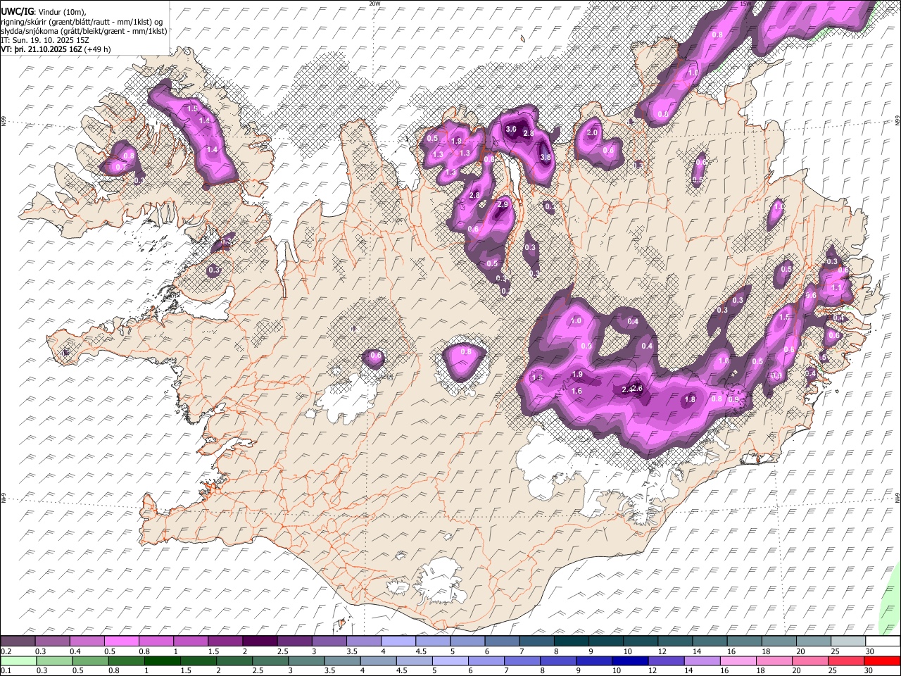This screenshot has width=901, height=676.
Task: Click the lavender 4–4.5 snow scale swatch
Action: pyautogui.click(x=397, y=641)
